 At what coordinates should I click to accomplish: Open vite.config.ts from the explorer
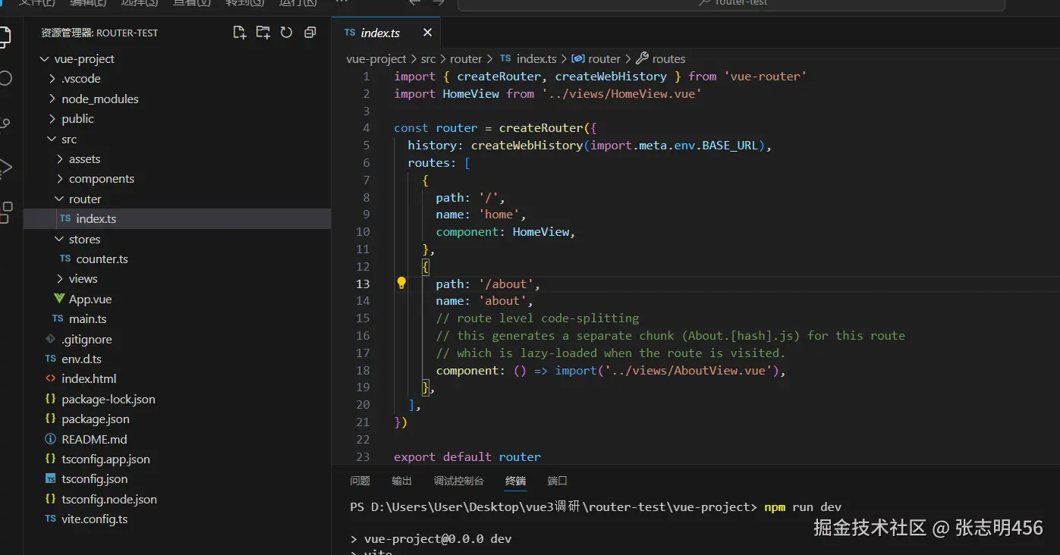tap(94, 519)
